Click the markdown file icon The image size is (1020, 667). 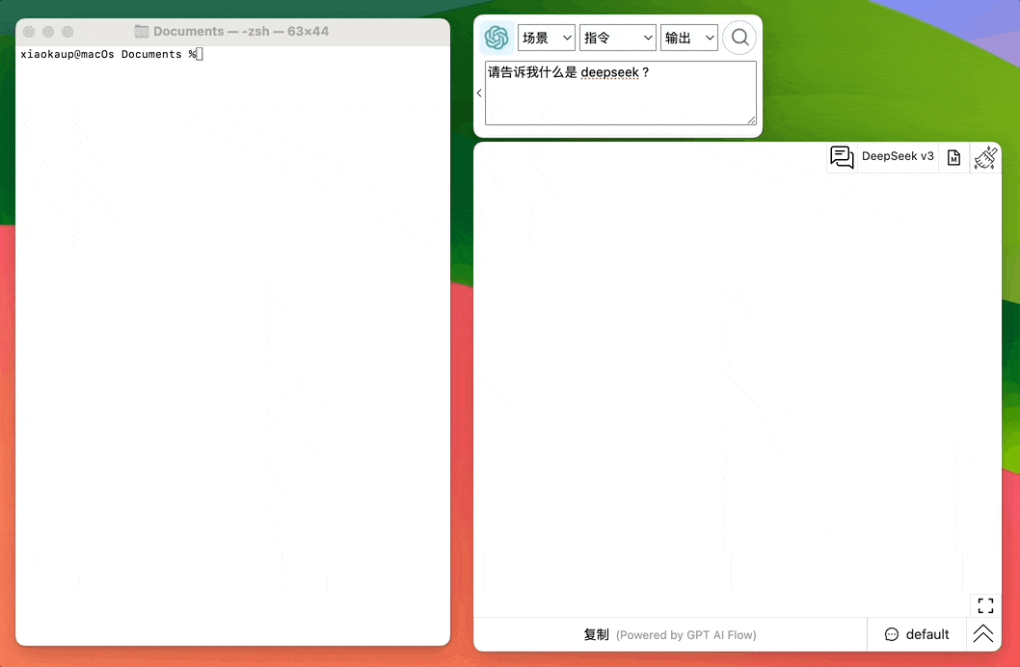pyautogui.click(x=953, y=157)
